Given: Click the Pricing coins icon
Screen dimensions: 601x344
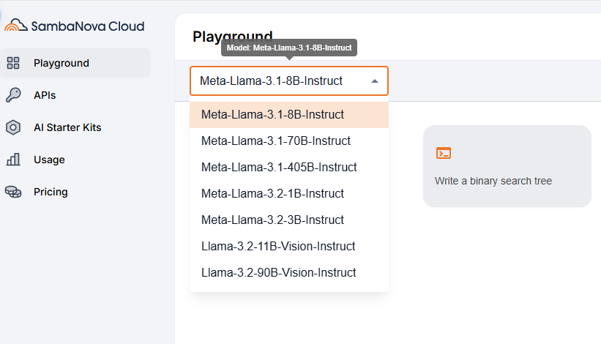Looking at the screenshot, I should click(x=13, y=192).
